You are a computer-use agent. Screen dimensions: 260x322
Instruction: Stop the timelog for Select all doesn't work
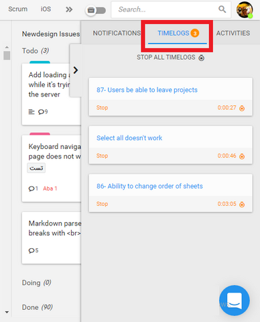click(102, 156)
